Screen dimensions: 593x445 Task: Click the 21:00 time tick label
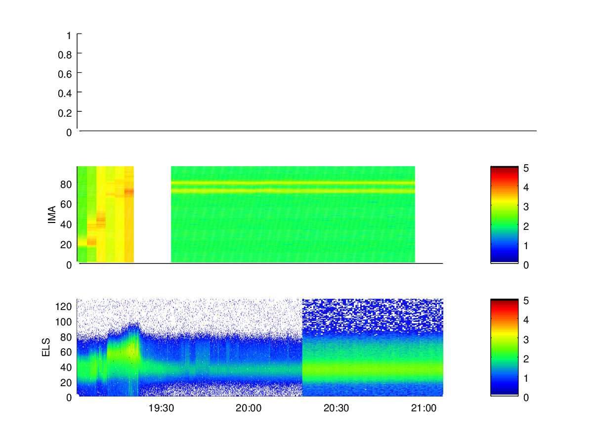424,408
